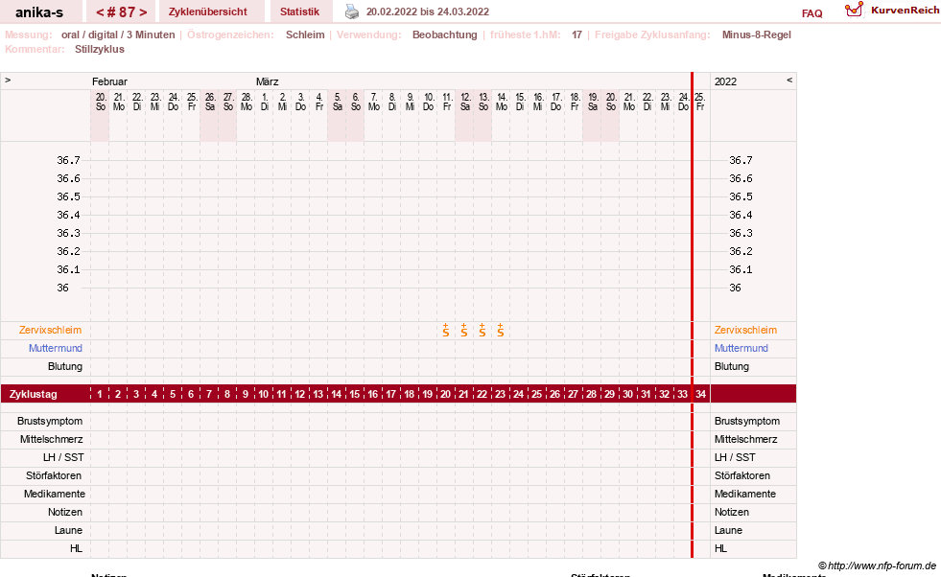Click the März month header

tap(267, 81)
